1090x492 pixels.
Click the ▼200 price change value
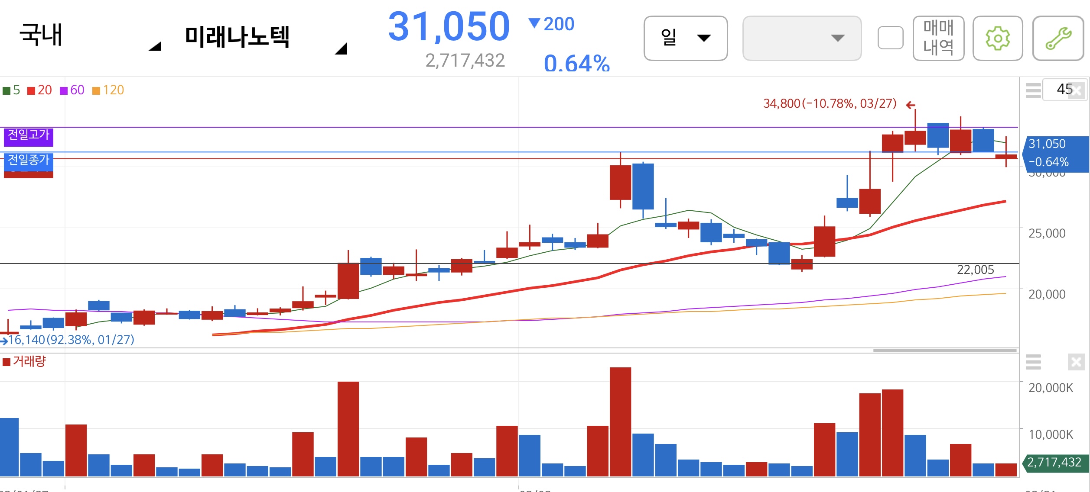pos(551,24)
